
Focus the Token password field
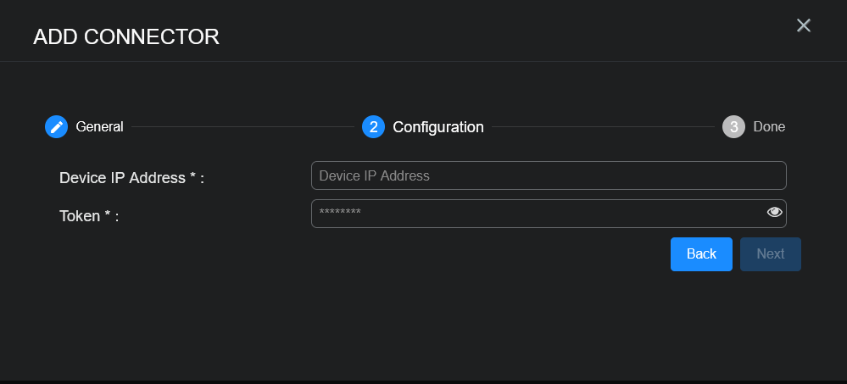pos(534,213)
